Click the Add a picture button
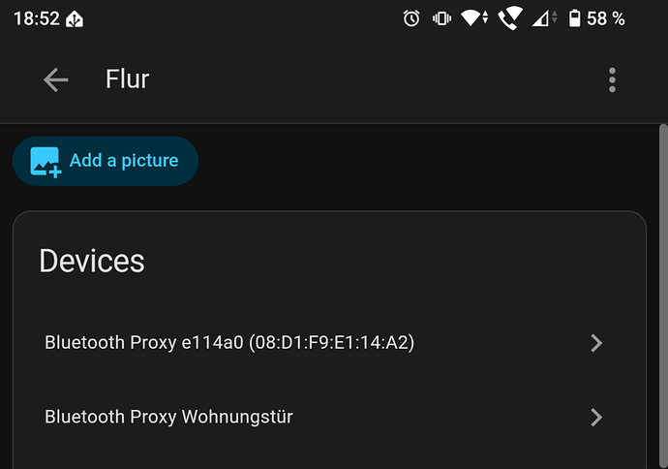This screenshot has width=668, height=469. click(x=106, y=161)
